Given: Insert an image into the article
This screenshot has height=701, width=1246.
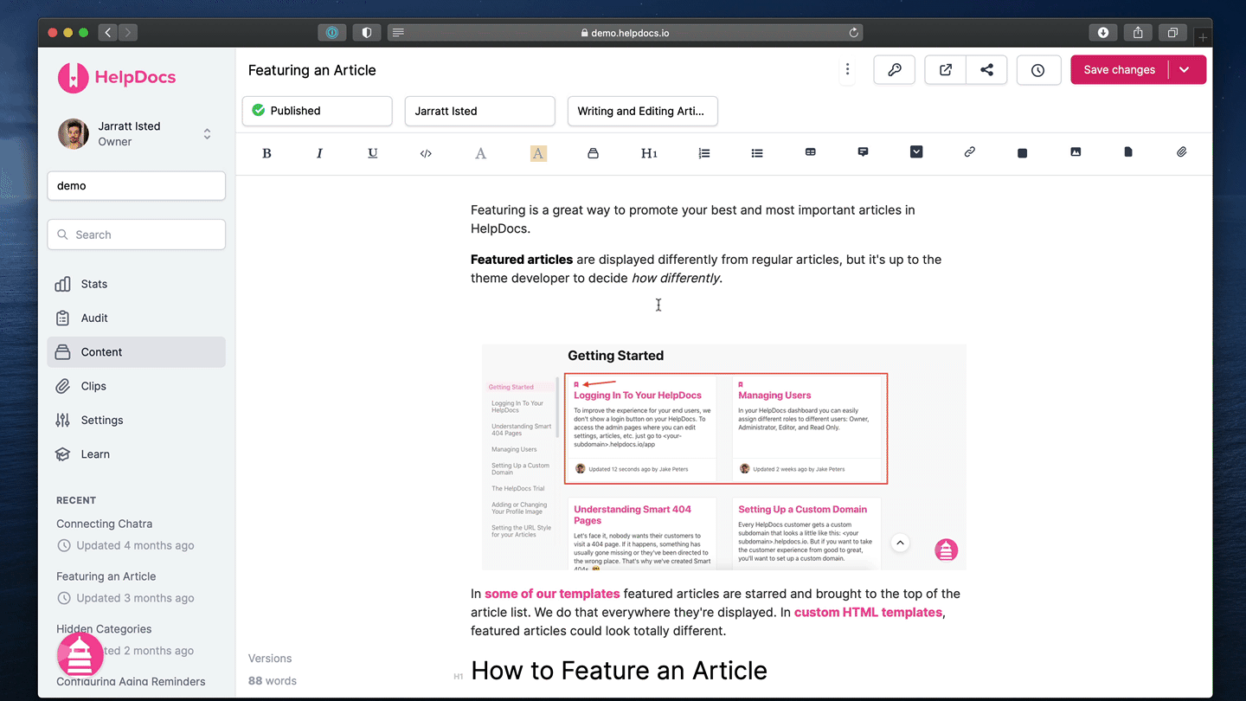Looking at the screenshot, I should [x=1076, y=151].
